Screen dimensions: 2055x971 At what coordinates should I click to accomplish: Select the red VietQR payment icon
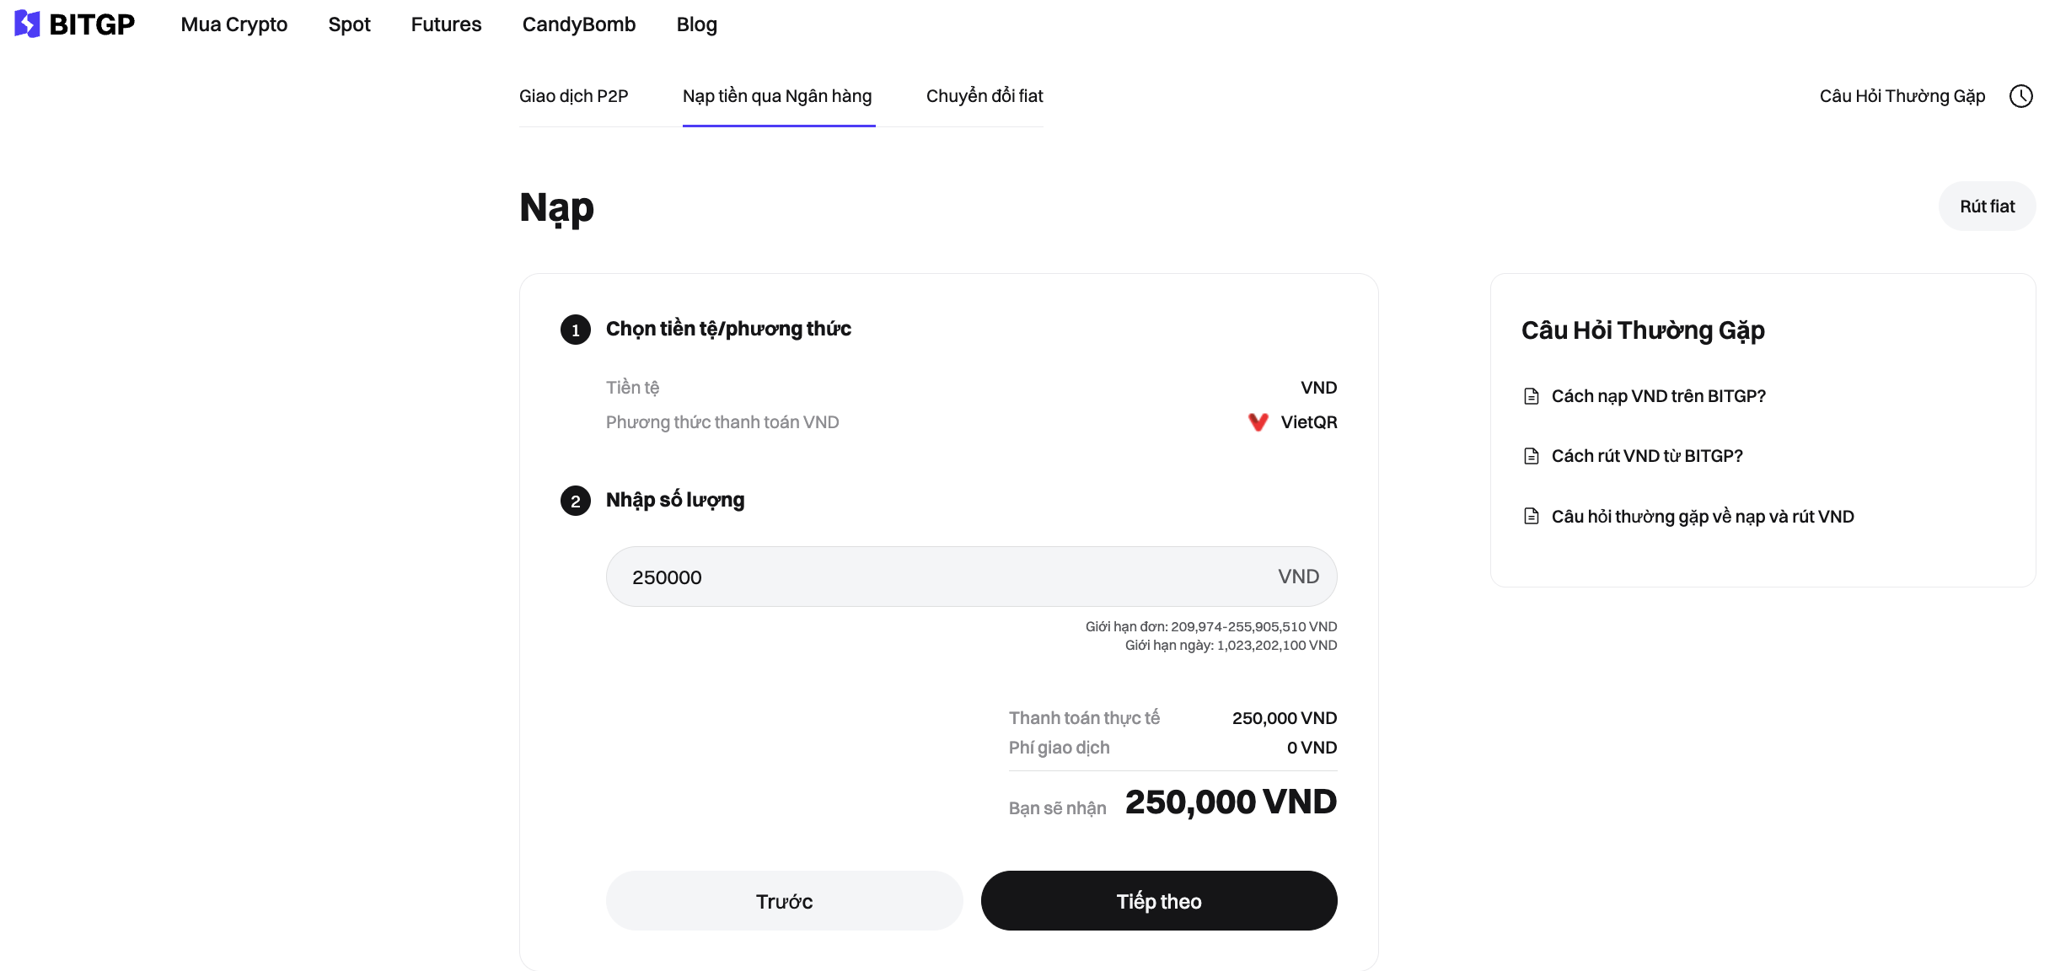coord(1258,421)
